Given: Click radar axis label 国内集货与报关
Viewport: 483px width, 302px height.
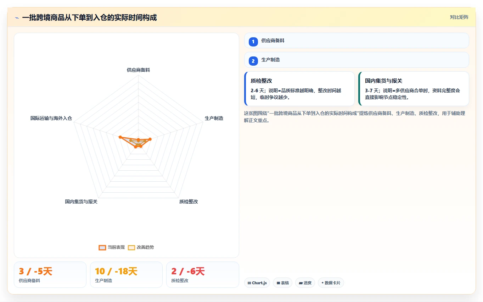Looking at the screenshot, I should click(x=81, y=202).
